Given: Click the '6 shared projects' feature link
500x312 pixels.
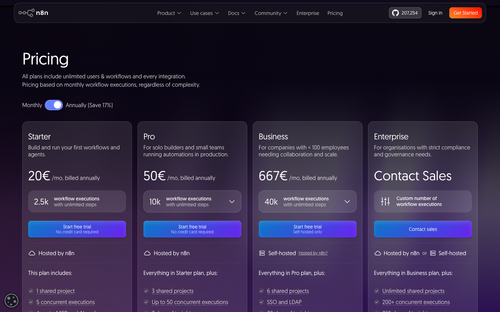Looking at the screenshot, I should click(x=288, y=291).
